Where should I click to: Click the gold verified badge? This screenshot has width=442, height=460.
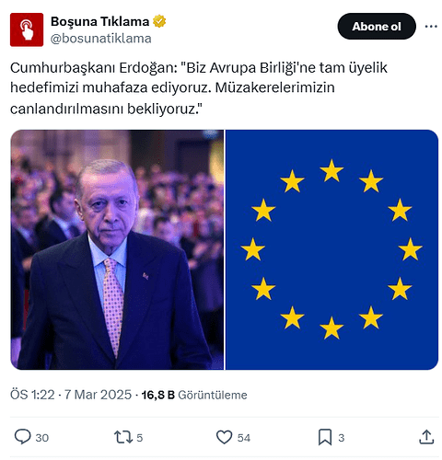(159, 21)
